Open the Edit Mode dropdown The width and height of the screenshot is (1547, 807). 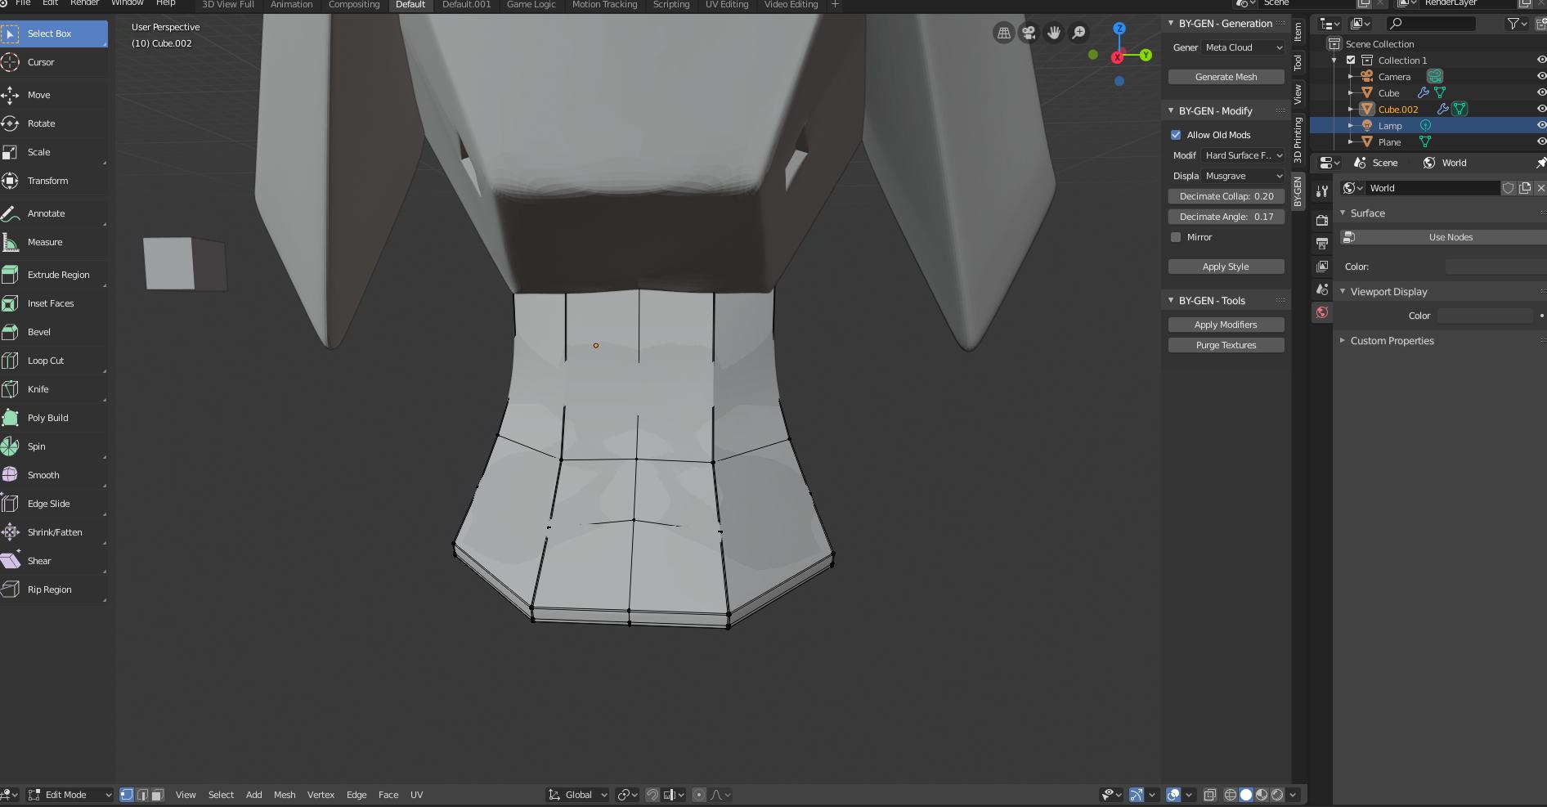coord(70,795)
